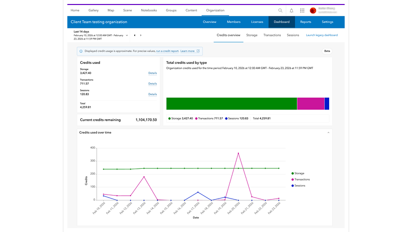Image resolution: width=412 pixels, height=232 pixels.
Task: Go to next time period arrow
Action: click(x=141, y=35)
